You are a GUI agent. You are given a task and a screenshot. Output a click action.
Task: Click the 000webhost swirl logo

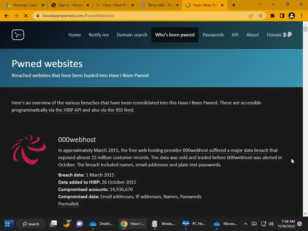(29, 150)
